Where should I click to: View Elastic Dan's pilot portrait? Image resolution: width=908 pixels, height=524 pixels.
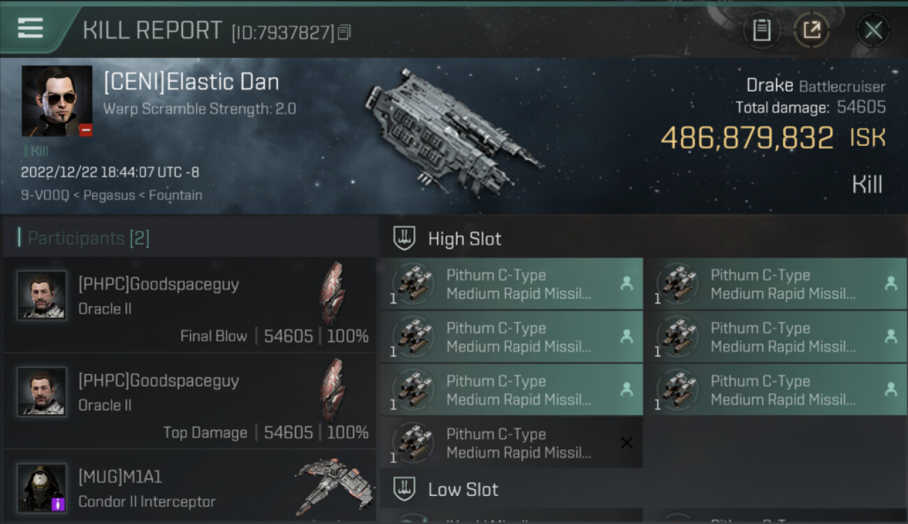[x=57, y=101]
